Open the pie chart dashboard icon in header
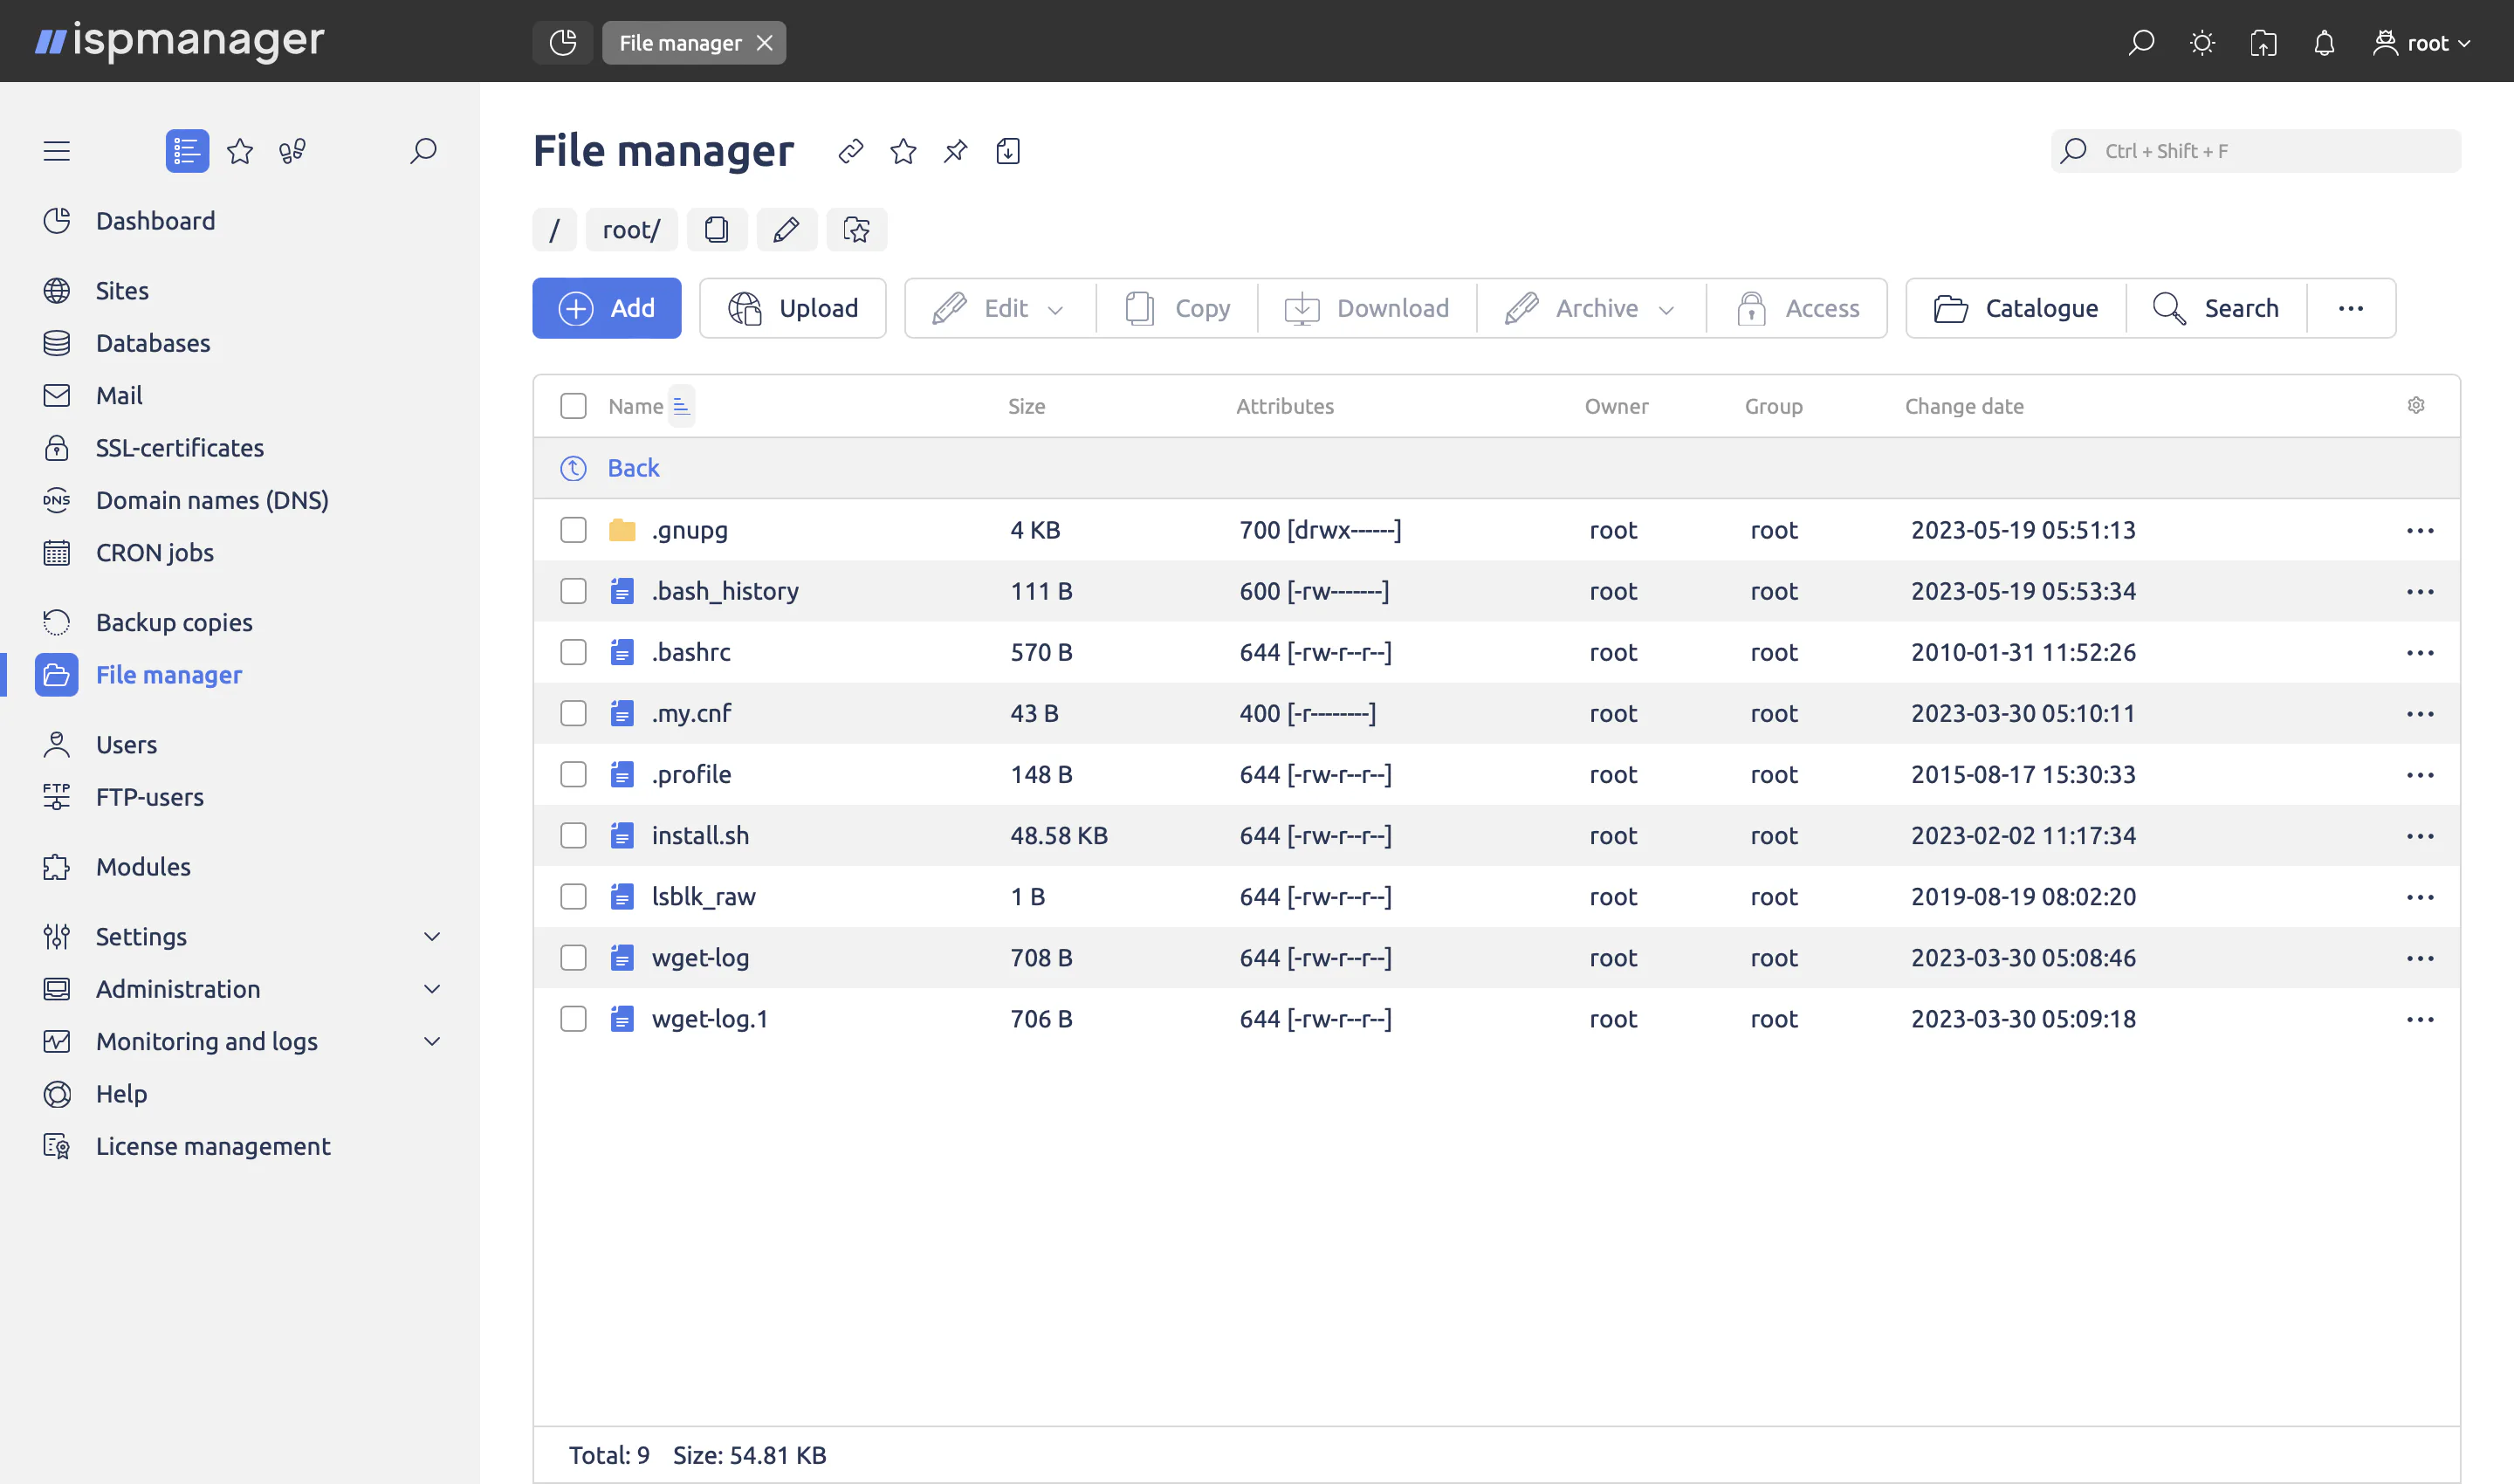Viewport: 2514px width, 1484px height. [x=562, y=42]
